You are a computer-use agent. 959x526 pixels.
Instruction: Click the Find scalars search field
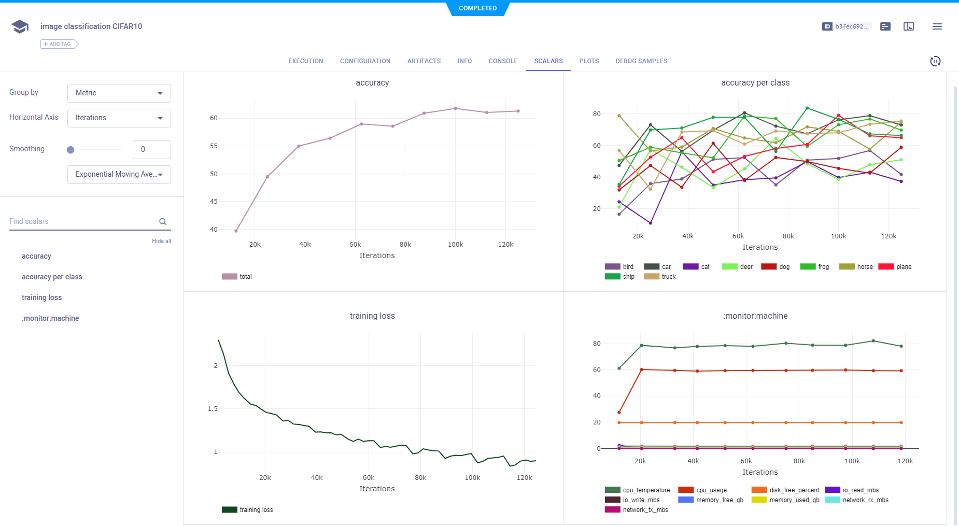click(x=83, y=221)
